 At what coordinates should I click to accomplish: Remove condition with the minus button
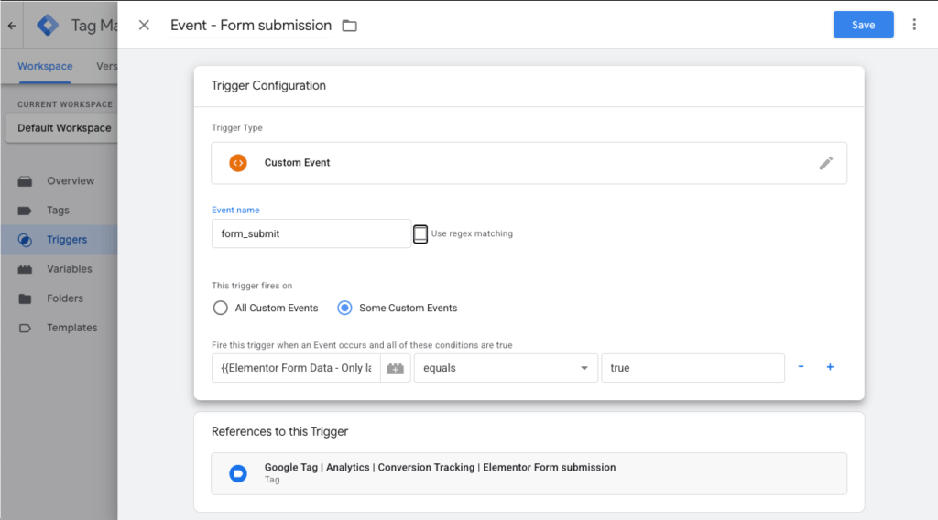pos(801,367)
